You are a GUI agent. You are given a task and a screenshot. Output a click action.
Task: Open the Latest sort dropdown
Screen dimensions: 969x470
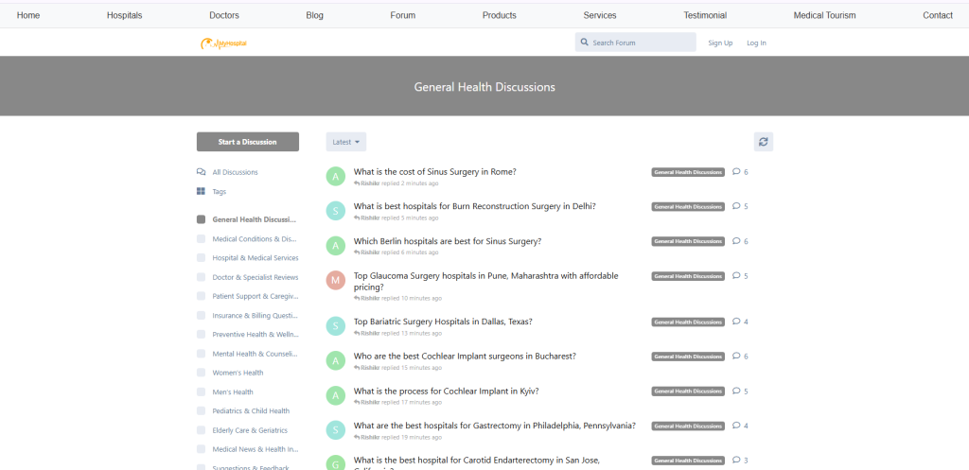point(346,142)
